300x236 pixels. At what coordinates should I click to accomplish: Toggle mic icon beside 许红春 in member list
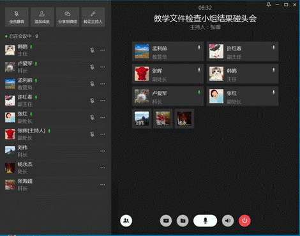coord(92,100)
